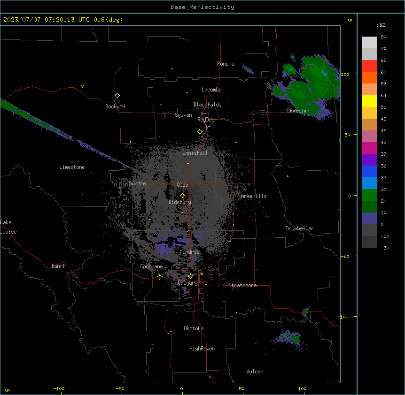Screen dimensions: 405x395
Task: Click the Olds city label
Action: pyautogui.click(x=182, y=185)
